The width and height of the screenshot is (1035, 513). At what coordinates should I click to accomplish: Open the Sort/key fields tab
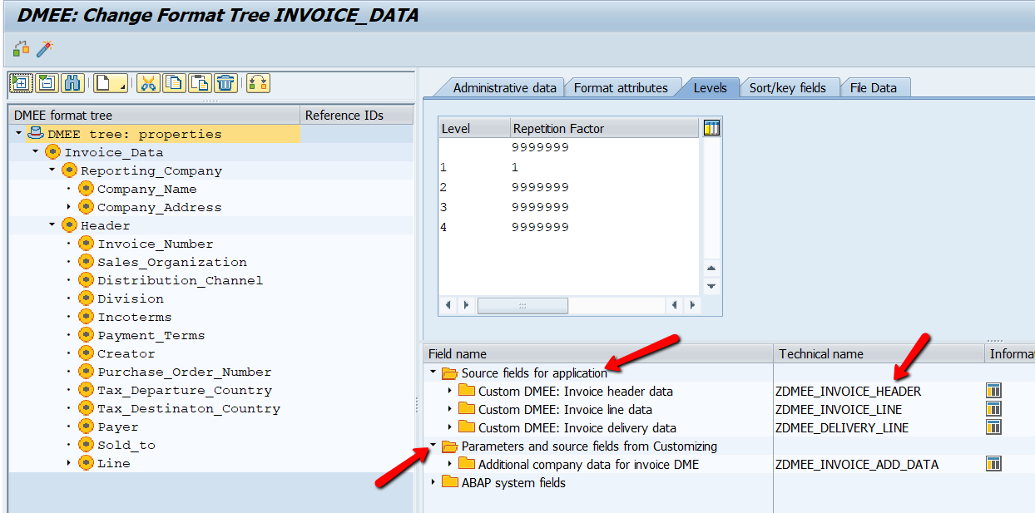coord(789,86)
